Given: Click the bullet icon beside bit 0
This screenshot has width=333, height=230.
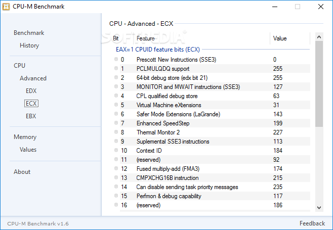Looking at the screenshot, I should 116,59.
